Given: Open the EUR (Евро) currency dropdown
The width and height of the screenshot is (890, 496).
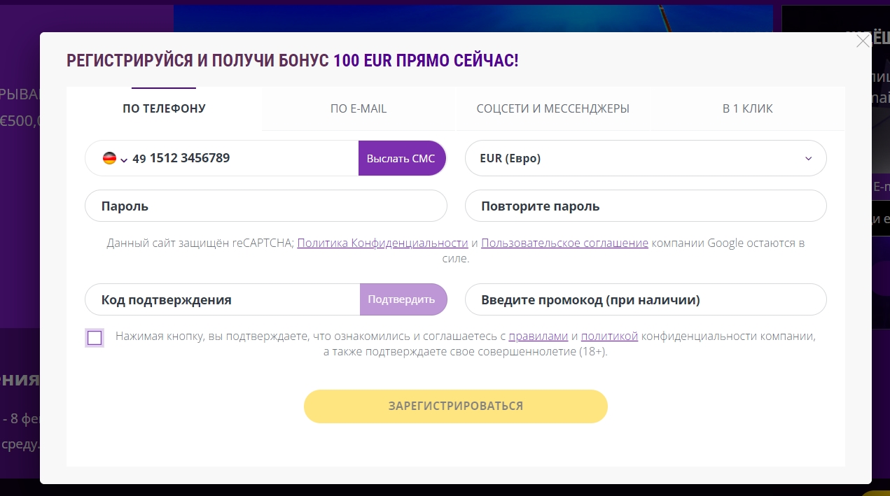Looking at the screenshot, I should [646, 158].
